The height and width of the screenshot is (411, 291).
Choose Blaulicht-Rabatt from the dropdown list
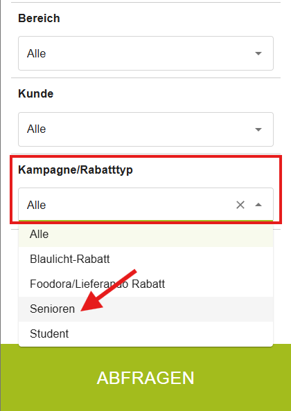coord(145,259)
